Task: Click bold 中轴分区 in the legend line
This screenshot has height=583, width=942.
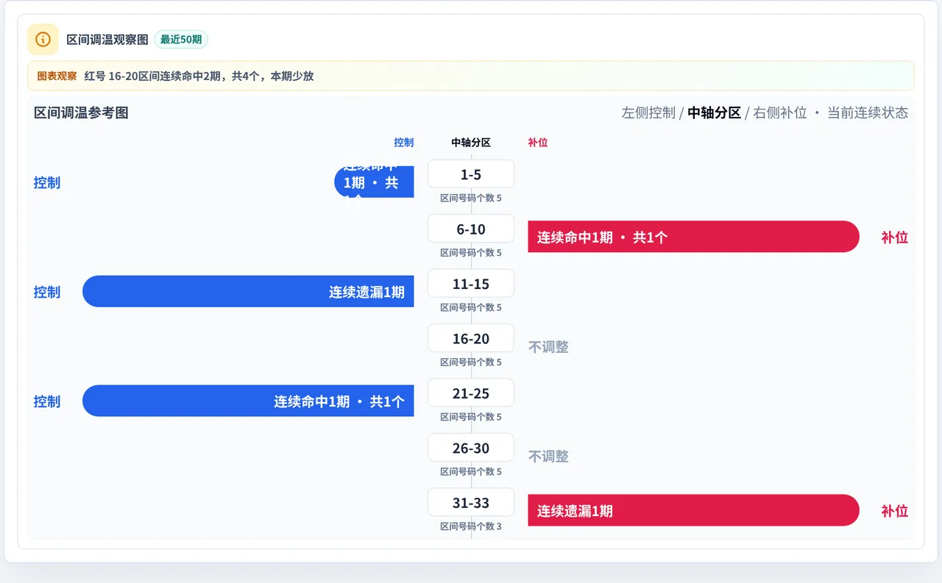Action: [714, 112]
